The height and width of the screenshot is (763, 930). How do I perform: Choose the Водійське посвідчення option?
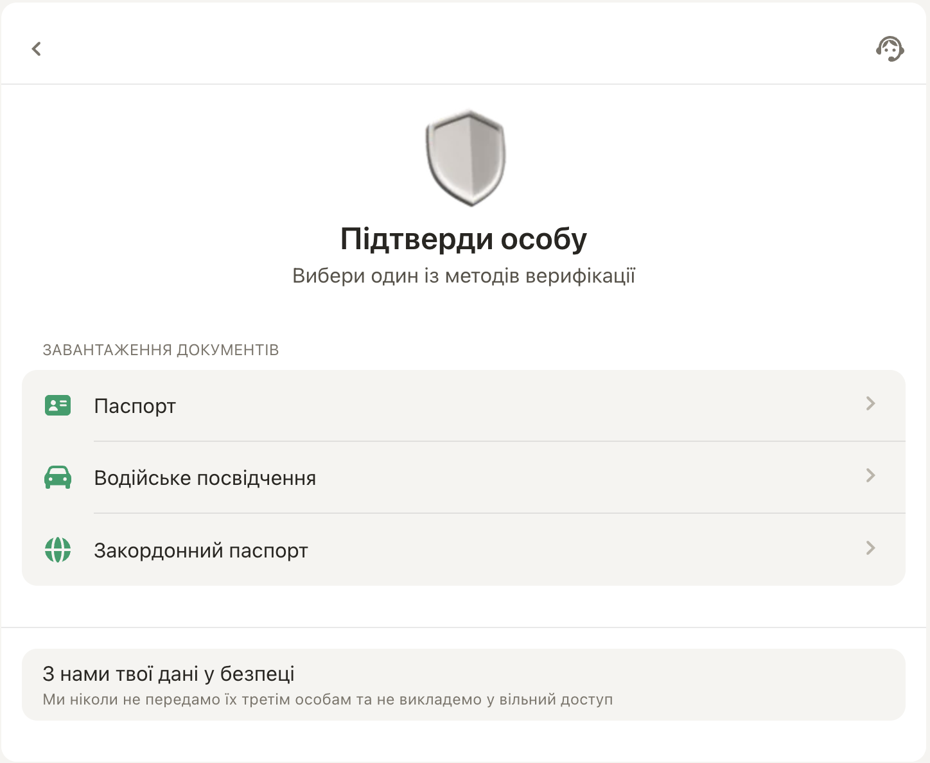tap(205, 477)
